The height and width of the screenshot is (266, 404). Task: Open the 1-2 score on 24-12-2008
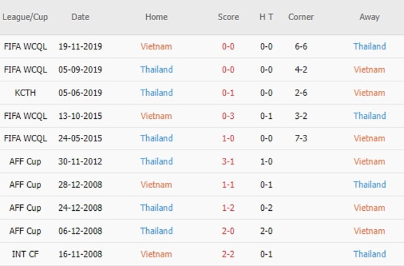click(x=228, y=208)
